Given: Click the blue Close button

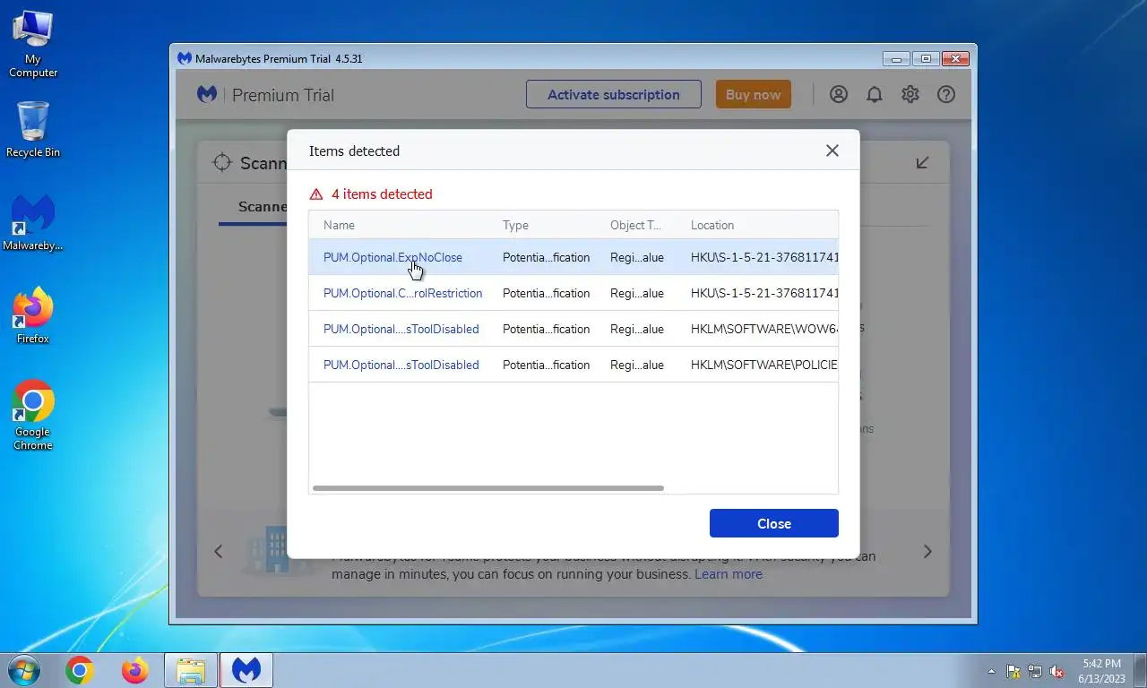Looking at the screenshot, I should 773,523.
